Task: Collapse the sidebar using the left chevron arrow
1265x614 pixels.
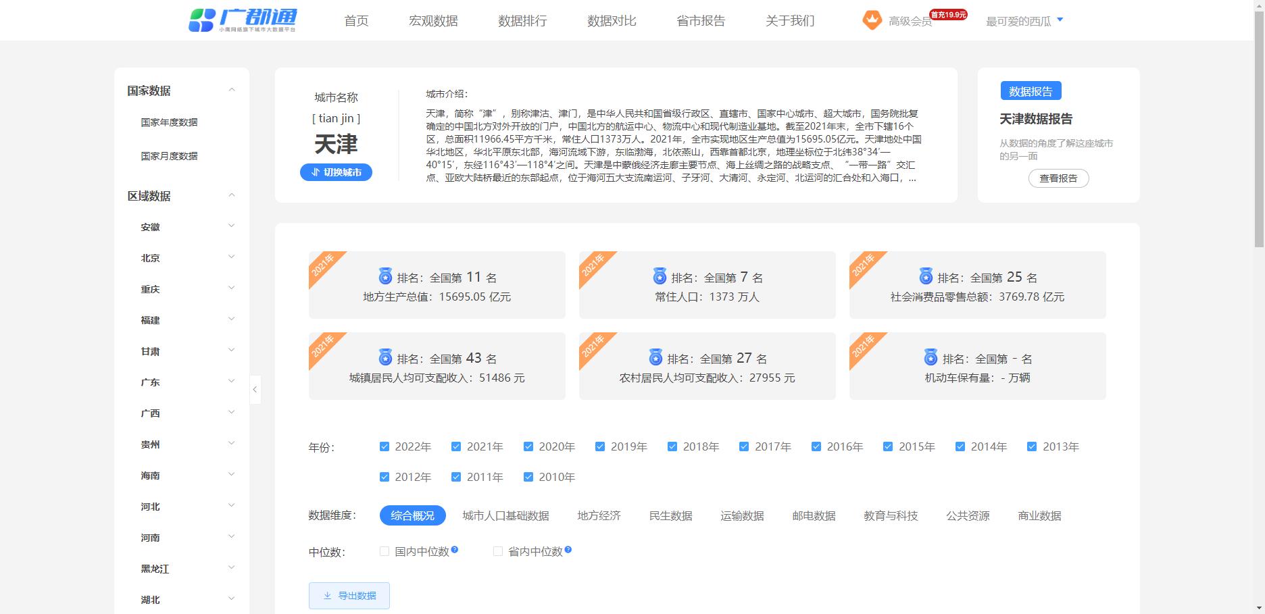Action: pyautogui.click(x=255, y=390)
